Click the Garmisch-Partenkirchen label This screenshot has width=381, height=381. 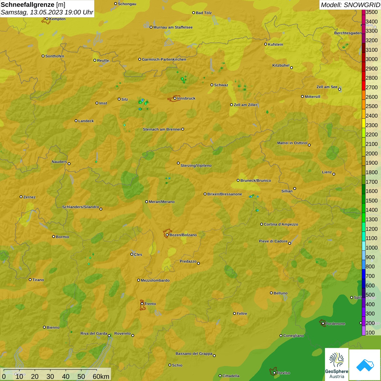[x=164, y=59]
